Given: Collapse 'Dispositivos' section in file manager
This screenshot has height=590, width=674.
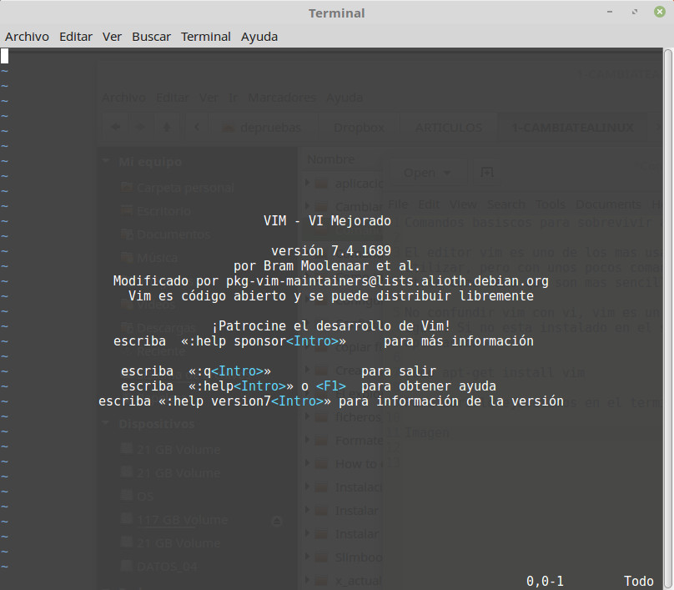Looking at the screenshot, I should [x=105, y=423].
